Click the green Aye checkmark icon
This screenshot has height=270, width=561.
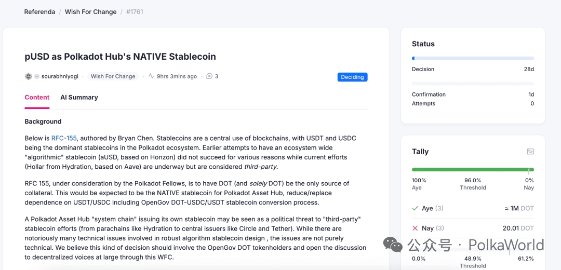click(415, 208)
